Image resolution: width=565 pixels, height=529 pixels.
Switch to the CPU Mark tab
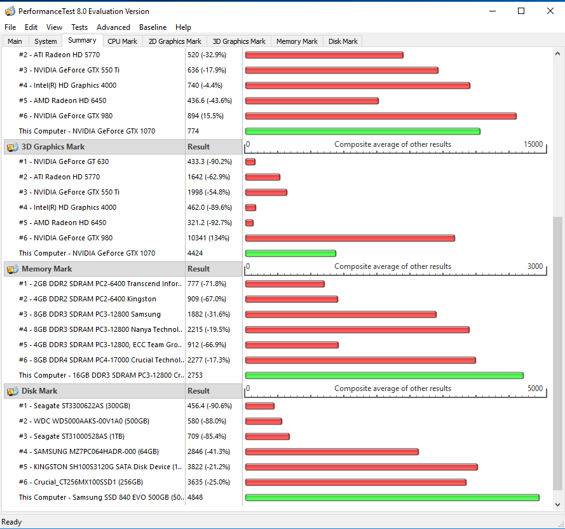(123, 41)
